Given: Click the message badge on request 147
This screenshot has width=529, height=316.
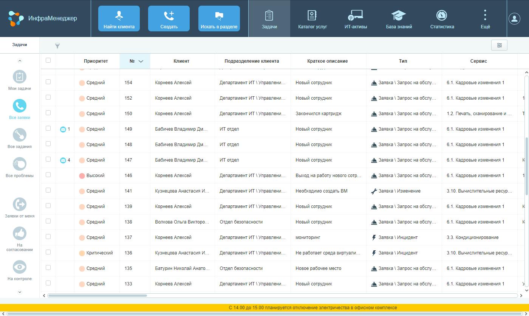Looking at the screenshot, I should click(64, 160).
